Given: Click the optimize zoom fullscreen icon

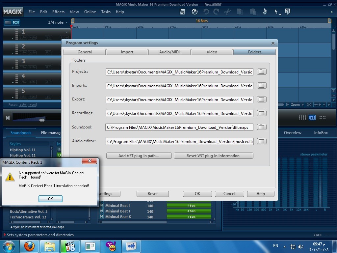Looking at the screenshot, I should click(x=309, y=105).
